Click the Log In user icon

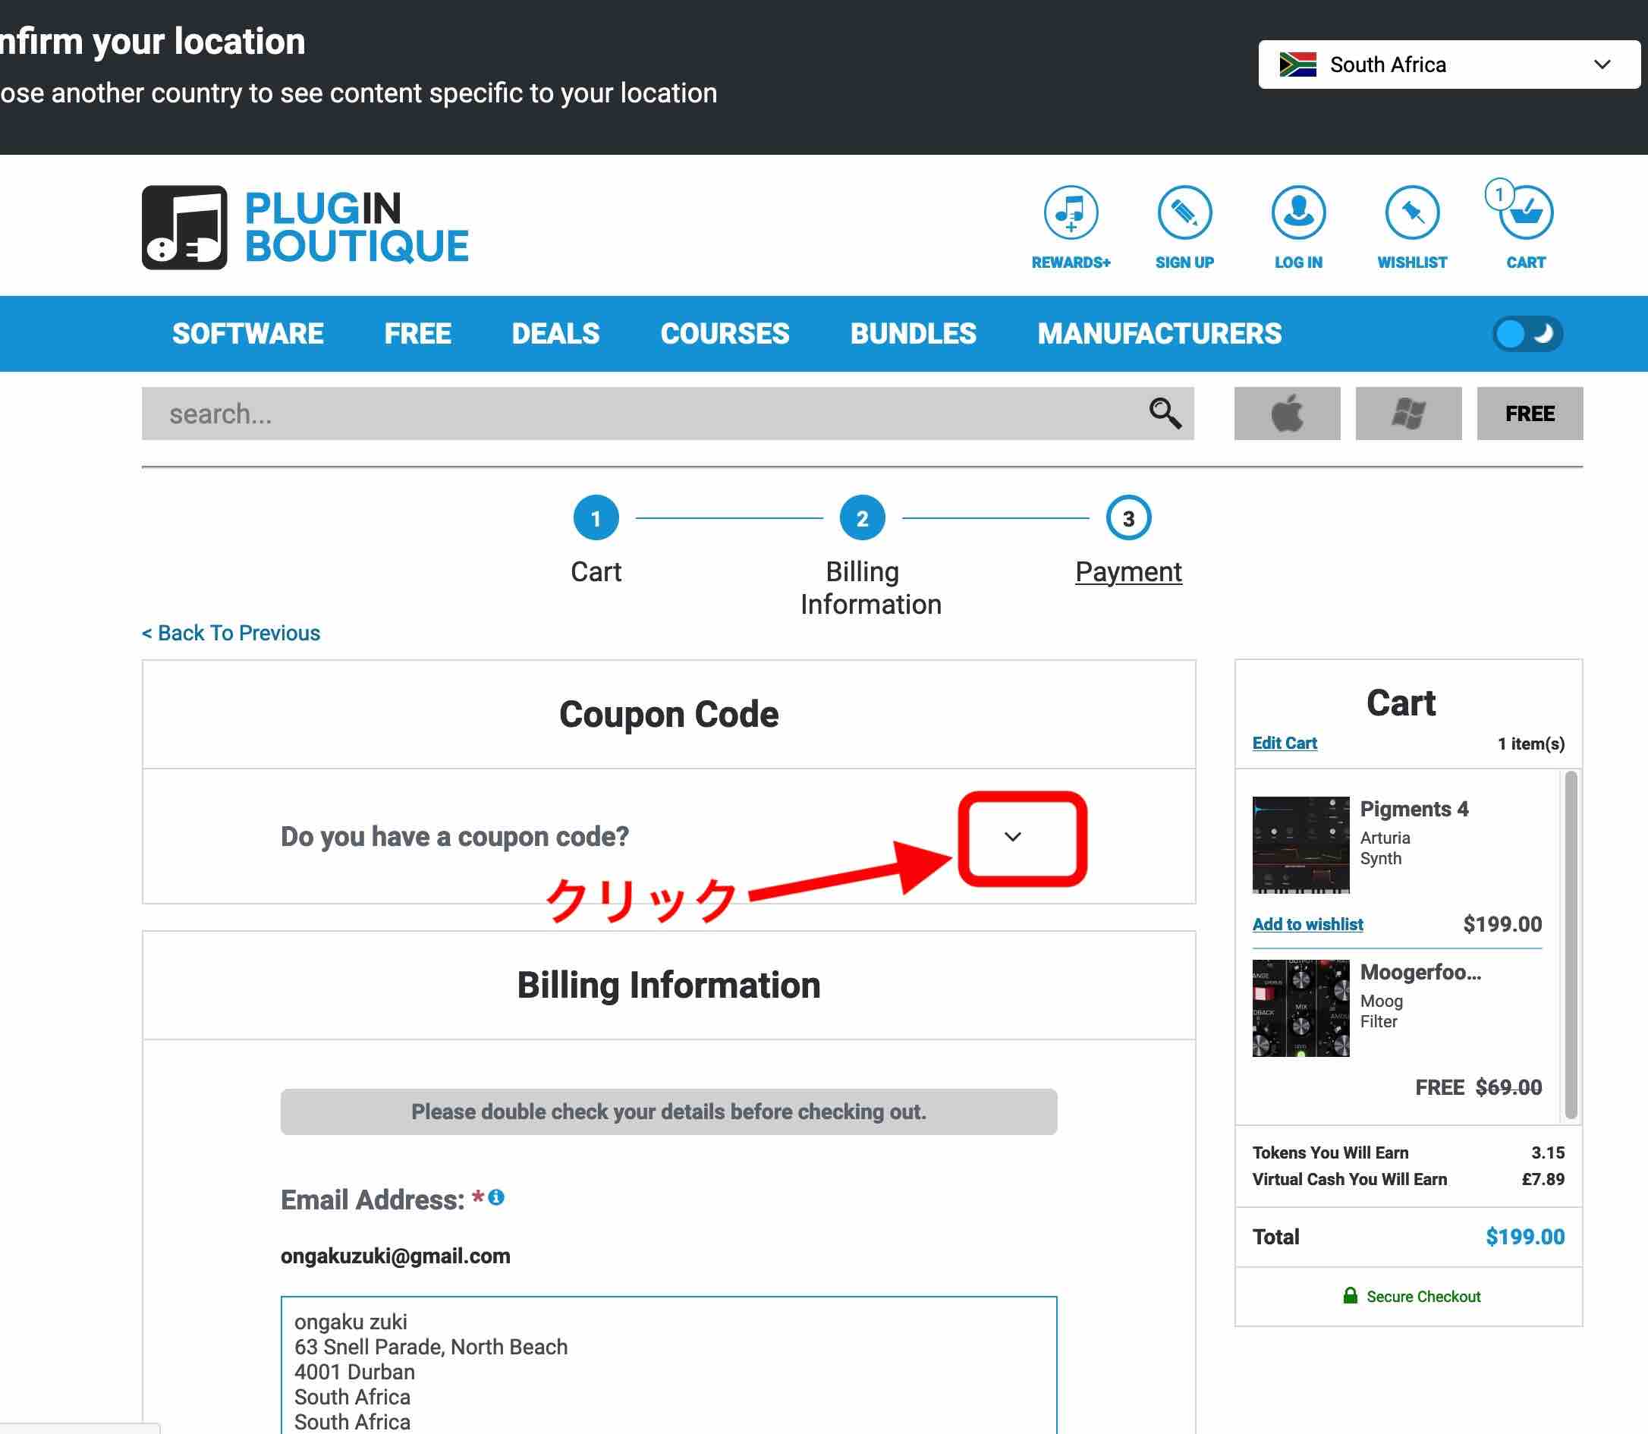(x=1297, y=213)
